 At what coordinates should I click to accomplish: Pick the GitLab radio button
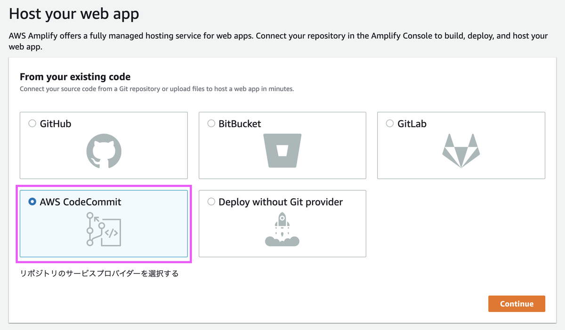point(390,124)
